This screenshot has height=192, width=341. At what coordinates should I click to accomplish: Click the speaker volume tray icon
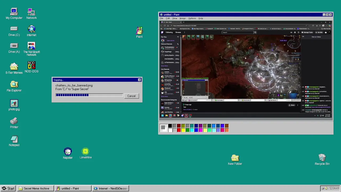(x=326, y=188)
